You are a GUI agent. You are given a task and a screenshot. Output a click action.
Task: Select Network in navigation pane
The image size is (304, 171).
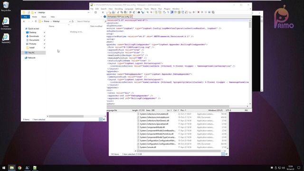click(x=32, y=58)
